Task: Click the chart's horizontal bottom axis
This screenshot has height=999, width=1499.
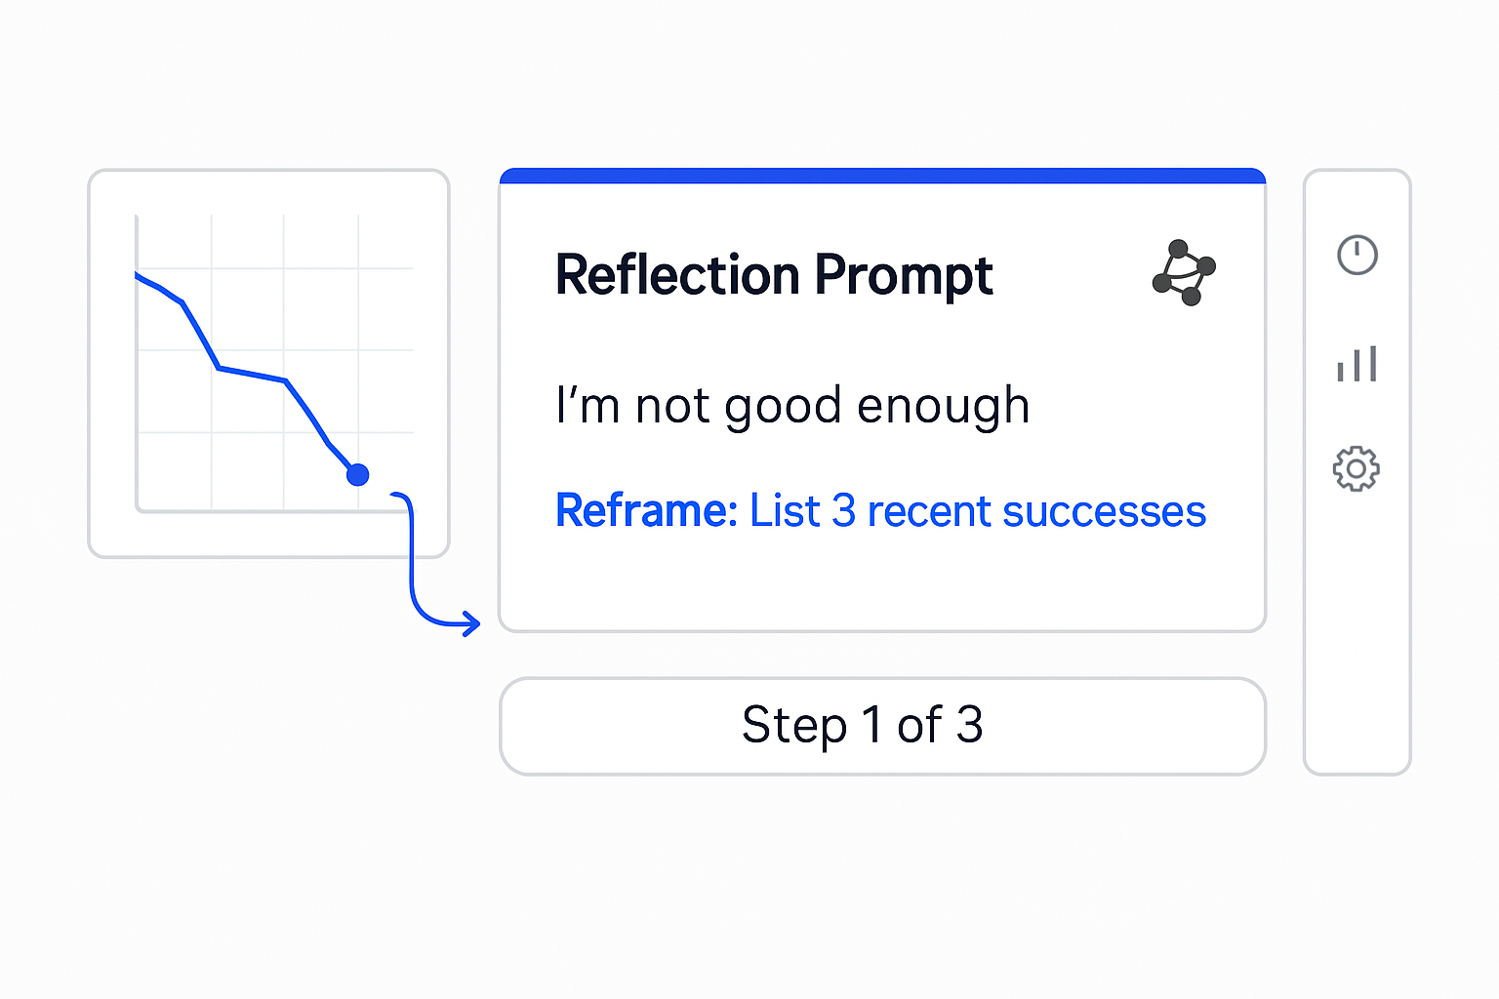Action: click(x=274, y=510)
